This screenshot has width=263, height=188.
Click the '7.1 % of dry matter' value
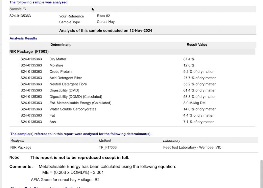(x=199, y=122)
